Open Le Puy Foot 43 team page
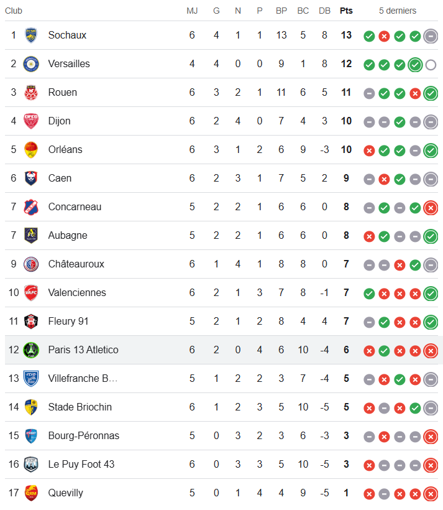Screen dimensions: 443x510 81,465
